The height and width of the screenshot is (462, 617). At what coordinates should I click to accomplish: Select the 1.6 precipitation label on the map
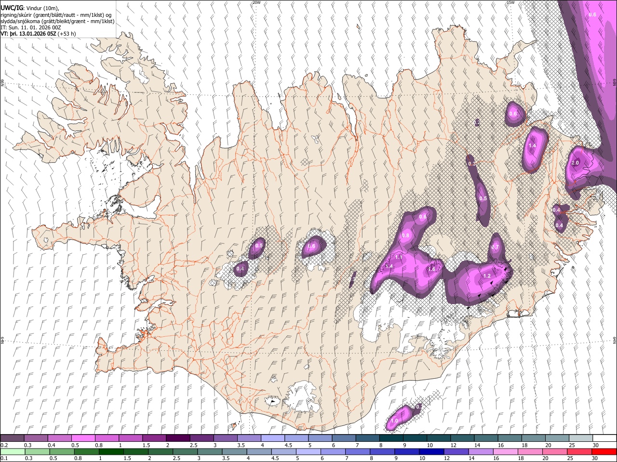click(432, 269)
